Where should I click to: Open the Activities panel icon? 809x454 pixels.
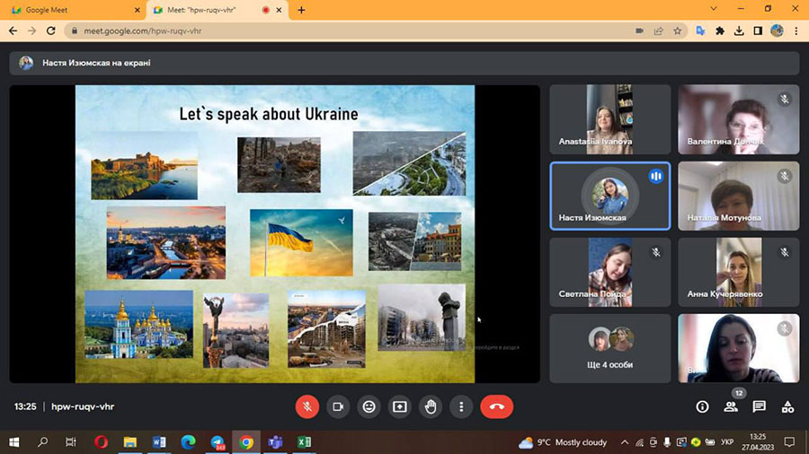coord(787,406)
